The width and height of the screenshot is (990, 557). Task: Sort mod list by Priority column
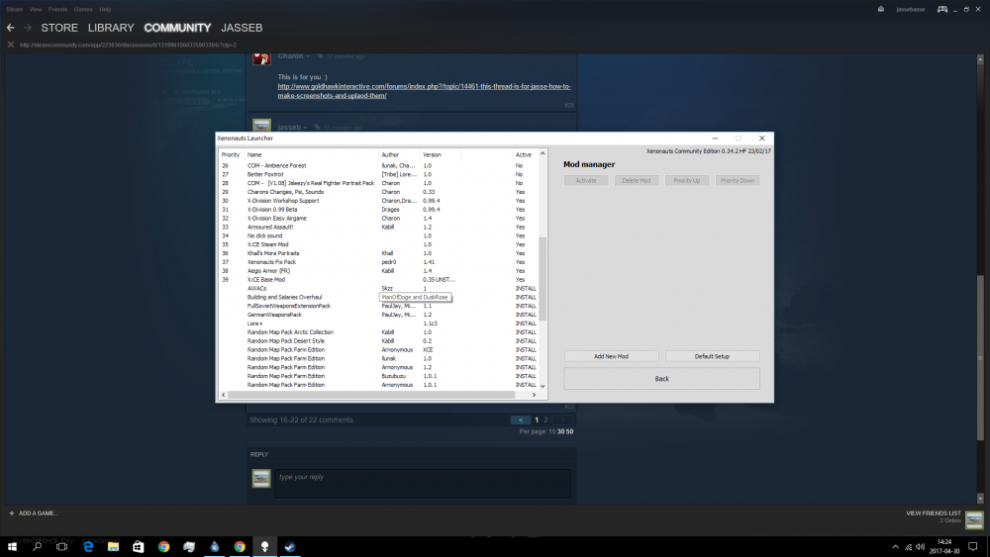[231, 154]
